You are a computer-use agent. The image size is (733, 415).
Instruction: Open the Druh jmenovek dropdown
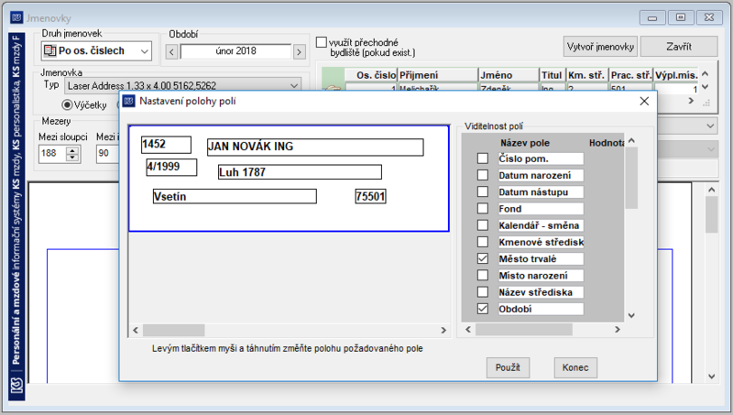[x=145, y=51]
